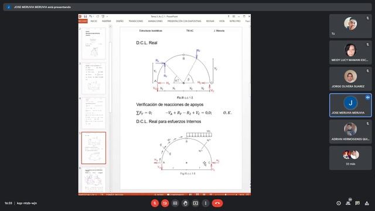The image size is (375, 211).
Task: Select the second slide thumbnail in the panel
Action: (94, 79)
